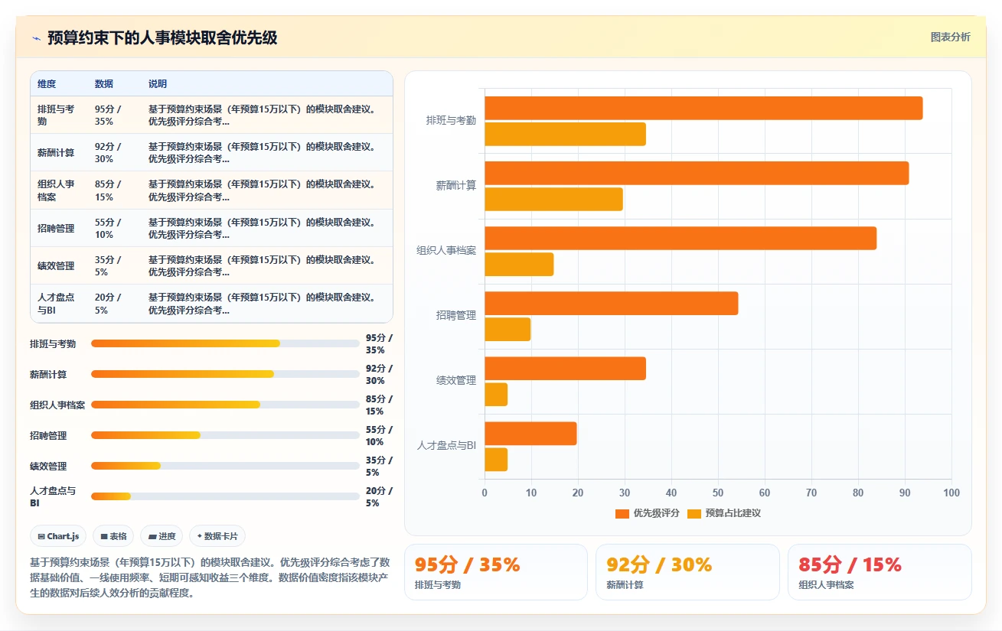The image size is (1002, 631).
Task: Click the 招聘管理 priority score chart bar
Action: coord(612,303)
